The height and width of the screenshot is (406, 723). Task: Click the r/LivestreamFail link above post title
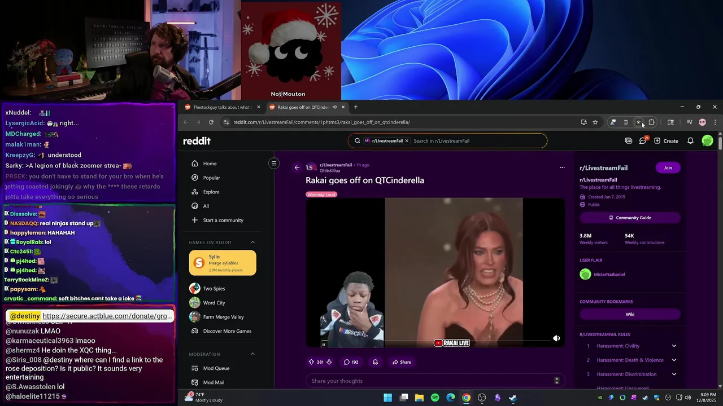click(x=336, y=165)
